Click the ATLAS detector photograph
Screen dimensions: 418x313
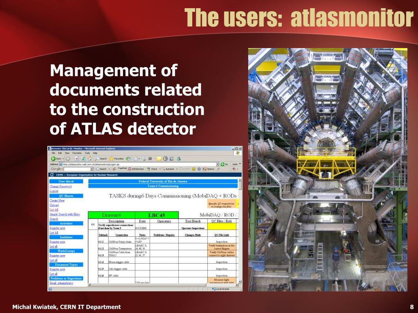[328, 170]
